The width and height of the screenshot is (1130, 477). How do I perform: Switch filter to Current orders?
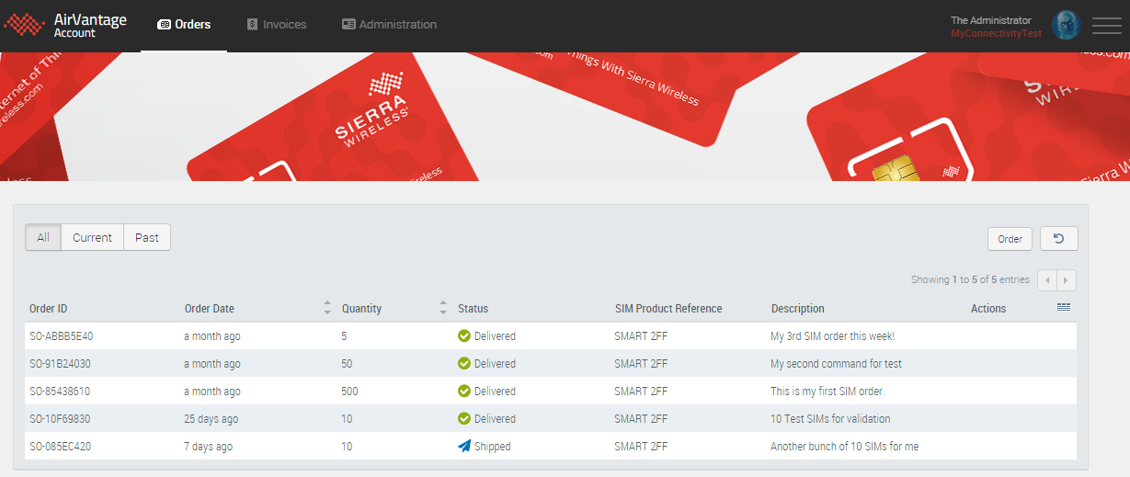(x=92, y=237)
